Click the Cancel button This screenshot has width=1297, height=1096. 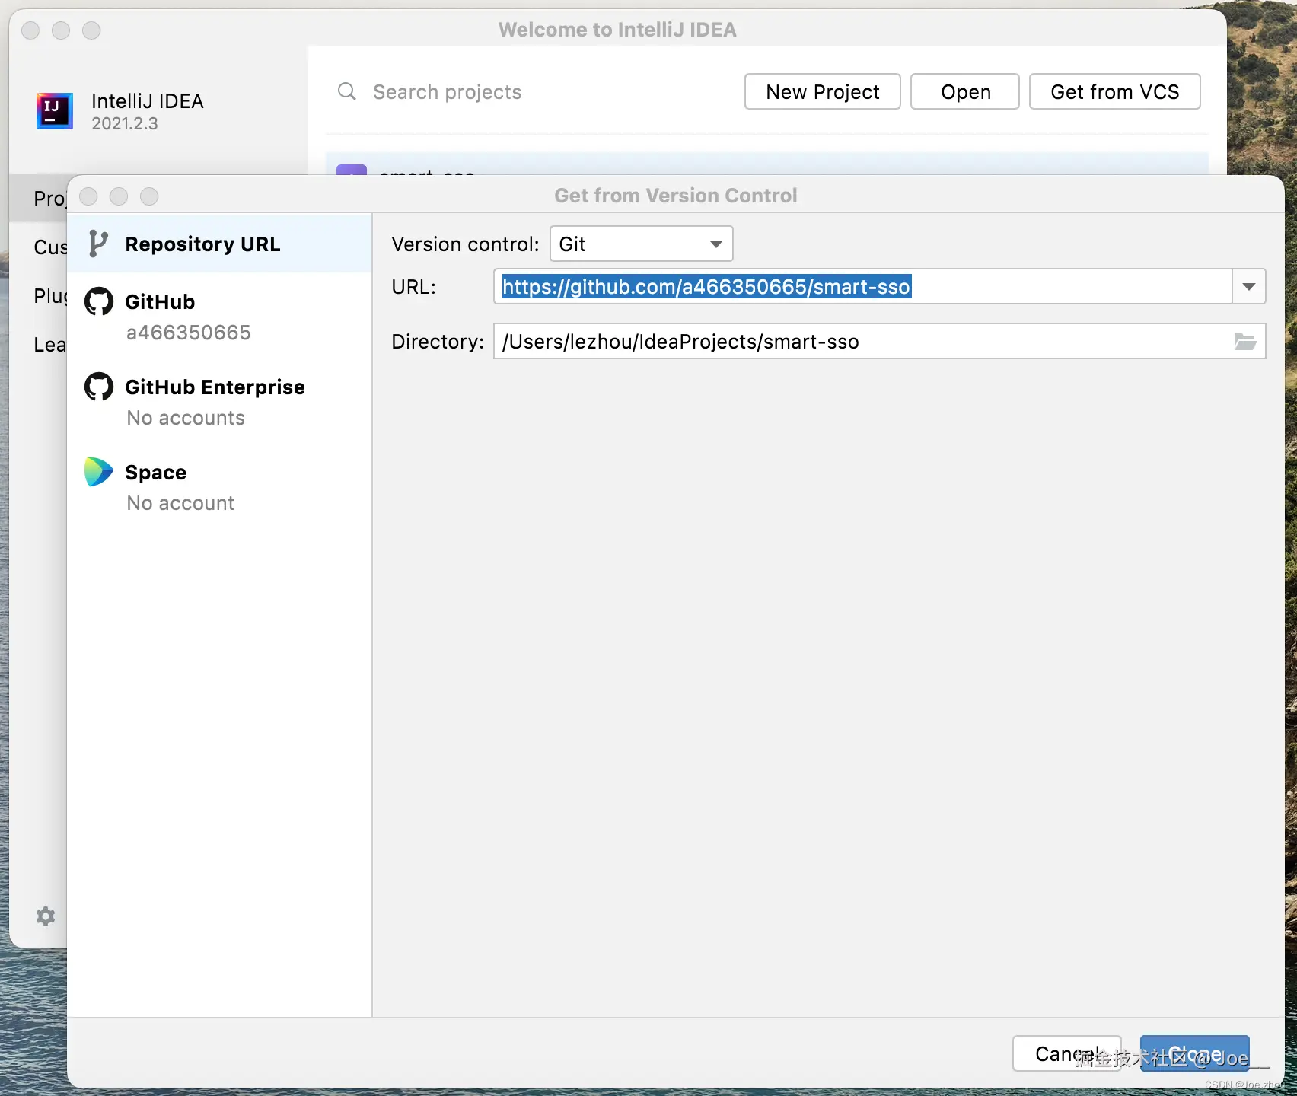coord(1067,1053)
